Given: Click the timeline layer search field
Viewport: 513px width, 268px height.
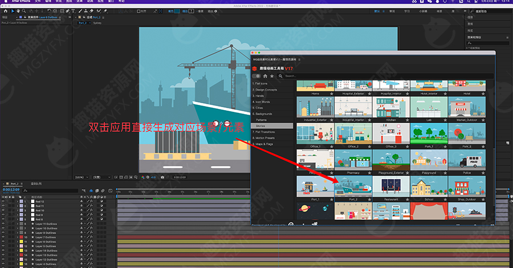Looking at the screenshot, I should [51, 190].
